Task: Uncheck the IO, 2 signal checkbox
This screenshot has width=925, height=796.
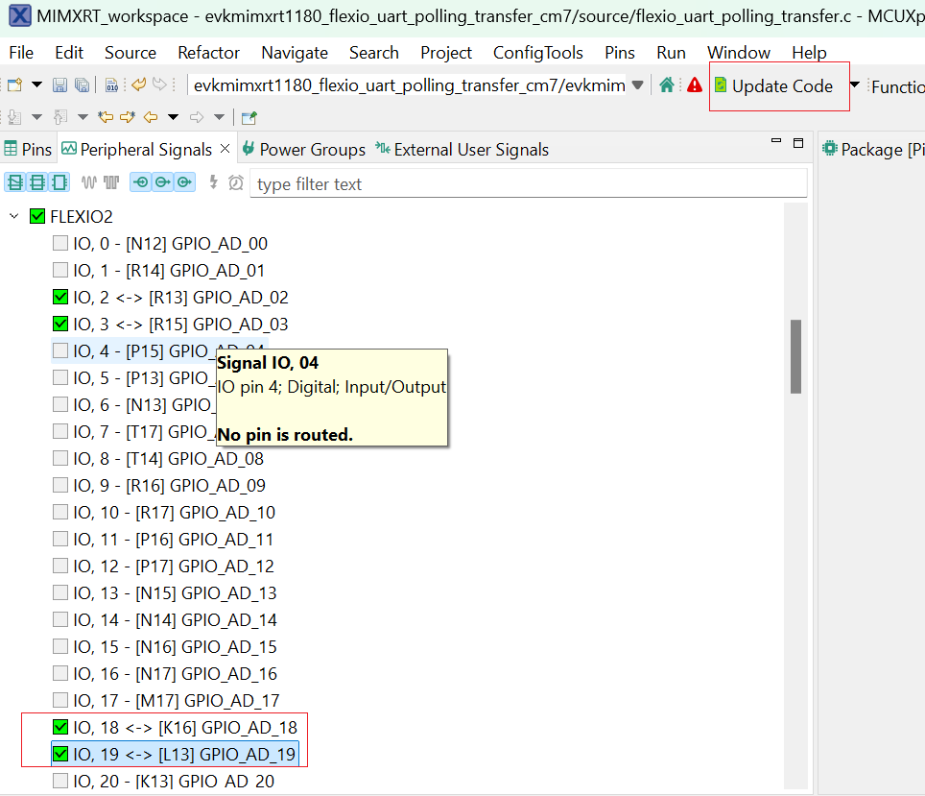Action: pos(59,297)
